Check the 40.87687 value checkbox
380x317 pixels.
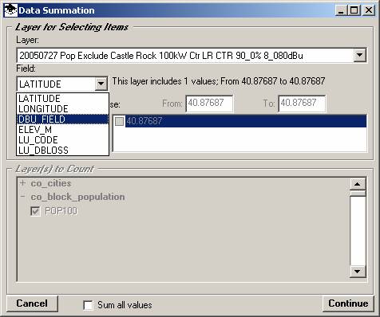pyautogui.click(x=119, y=121)
